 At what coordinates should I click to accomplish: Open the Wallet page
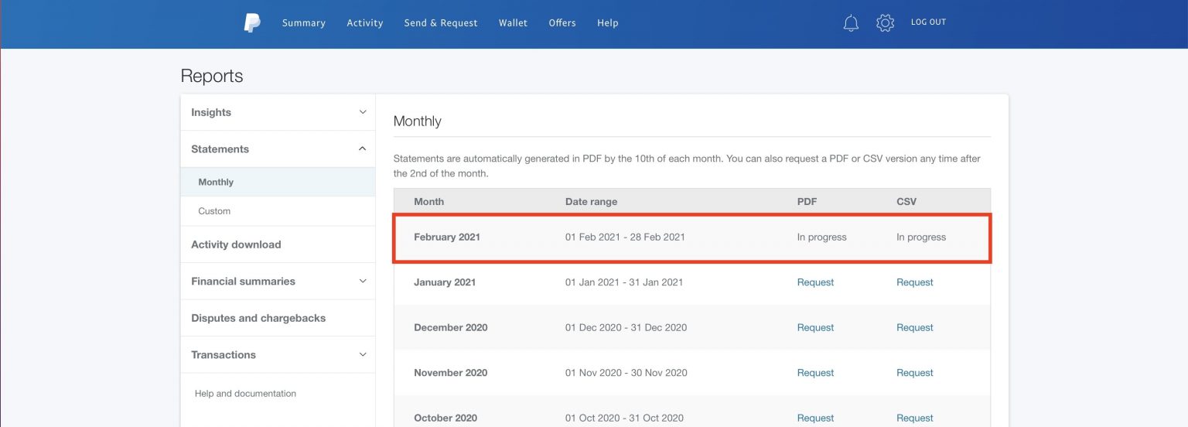[x=513, y=23]
